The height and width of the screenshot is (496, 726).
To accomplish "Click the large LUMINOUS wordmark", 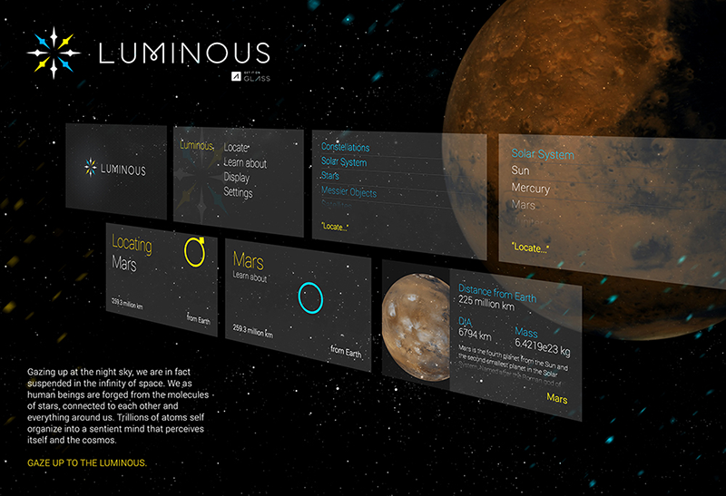I will coord(184,53).
